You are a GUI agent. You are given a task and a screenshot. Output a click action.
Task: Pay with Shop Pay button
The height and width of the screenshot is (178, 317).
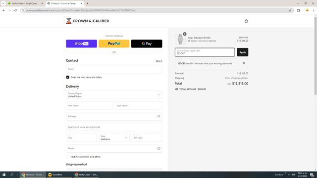(x=81, y=44)
